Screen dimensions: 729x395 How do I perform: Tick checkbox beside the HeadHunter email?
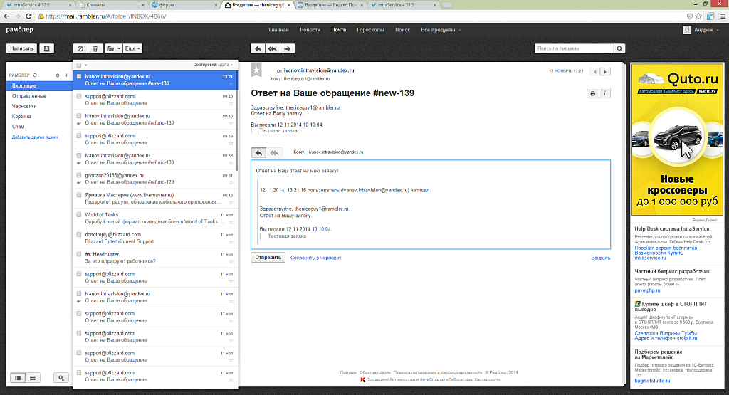click(79, 254)
